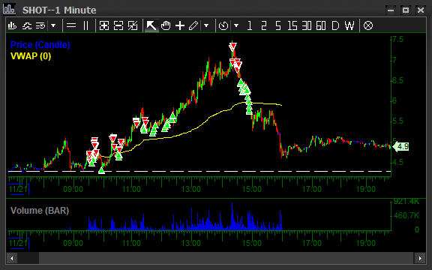
Task: Minimize the SHOT chart window
Action: [391, 10]
